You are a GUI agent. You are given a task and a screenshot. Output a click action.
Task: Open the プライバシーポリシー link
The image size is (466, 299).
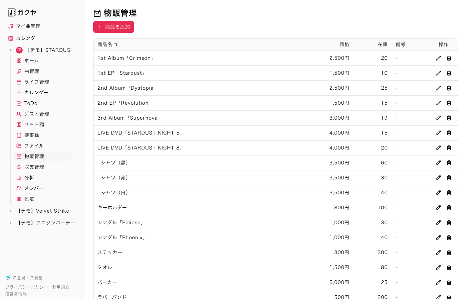(x=27, y=287)
